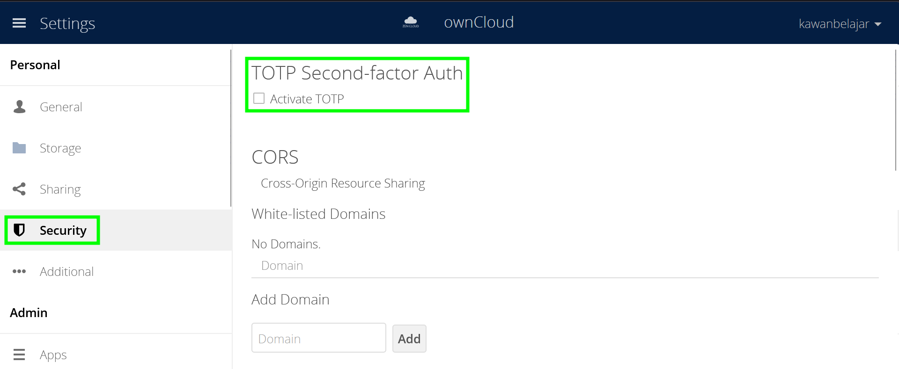Click the Activate TOTP label text
The height and width of the screenshot is (369, 899).
click(x=307, y=99)
